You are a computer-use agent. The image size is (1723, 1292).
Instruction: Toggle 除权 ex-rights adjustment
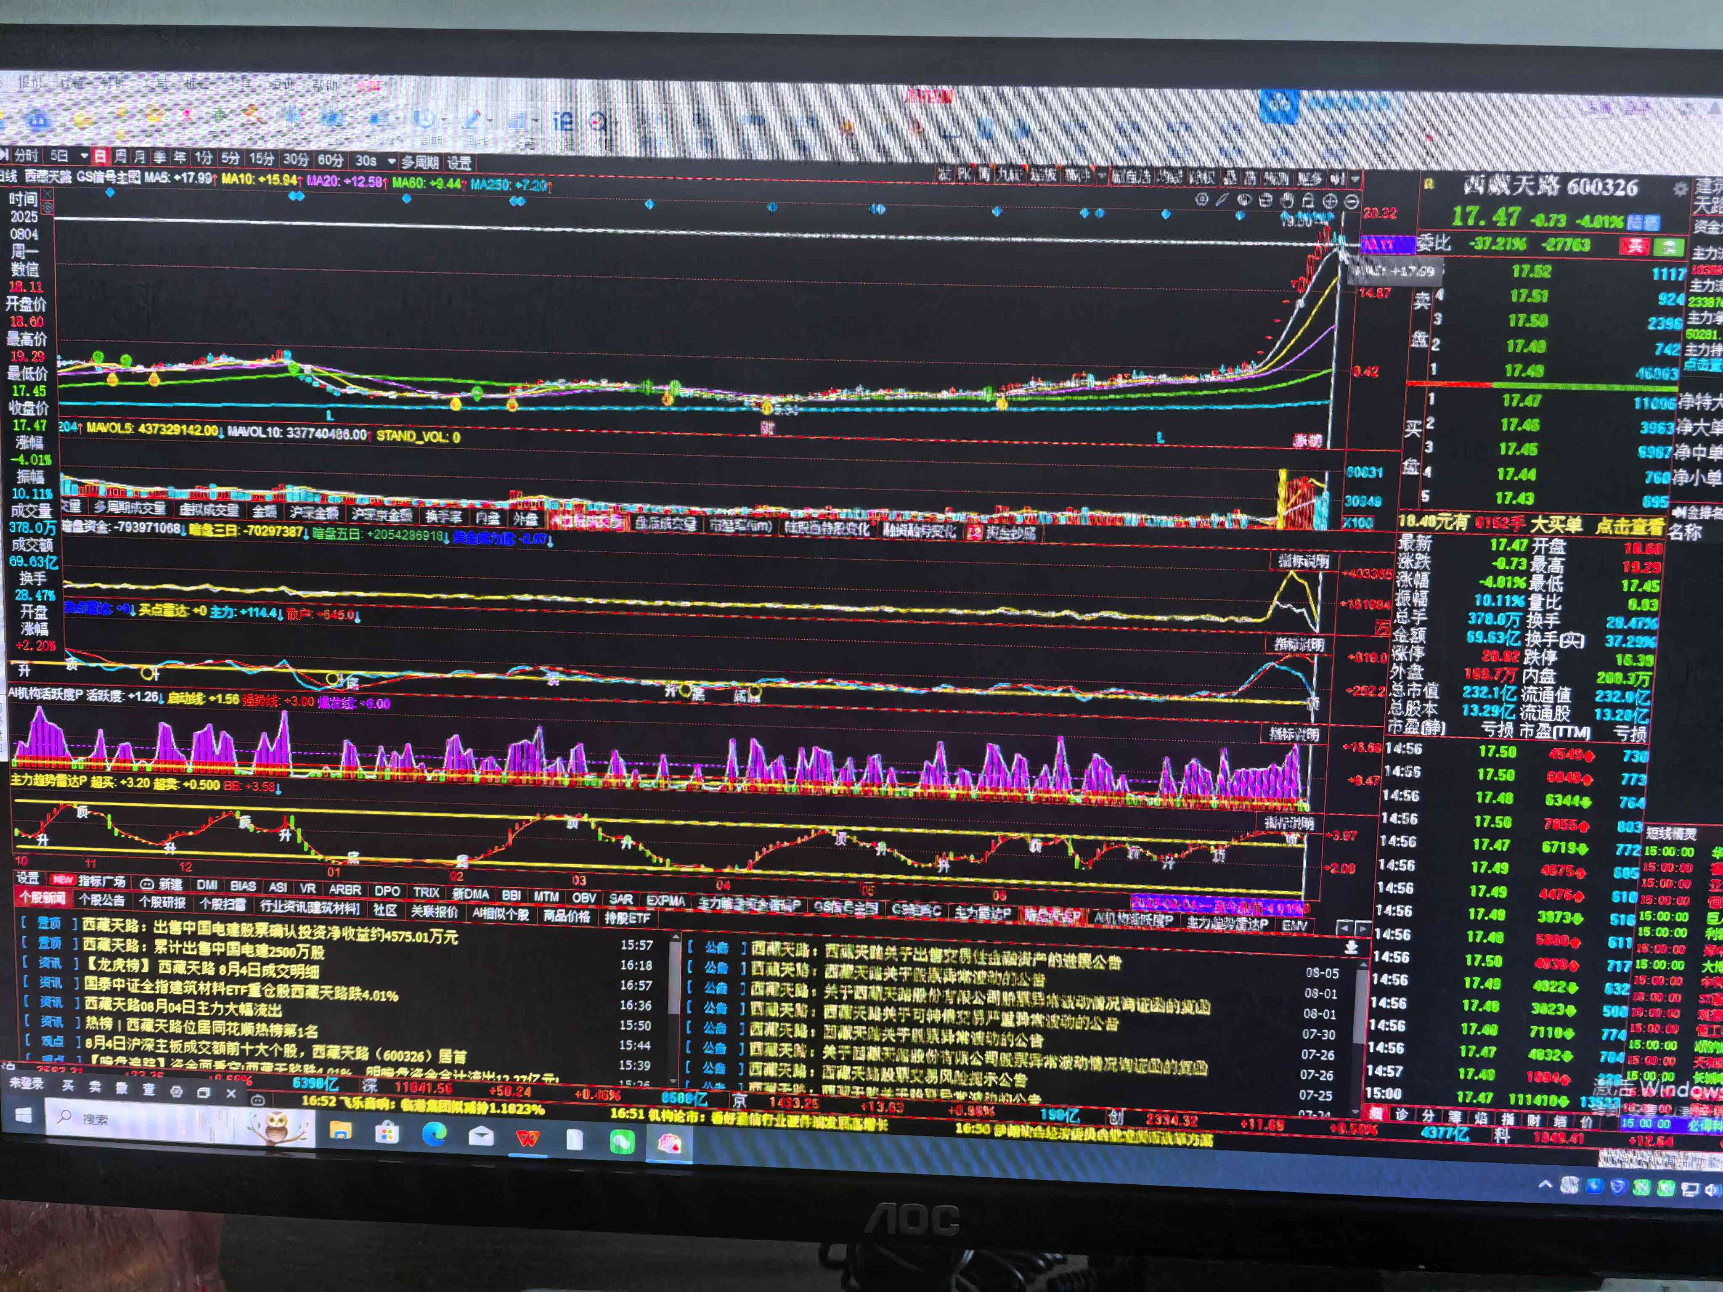click(1202, 177)
